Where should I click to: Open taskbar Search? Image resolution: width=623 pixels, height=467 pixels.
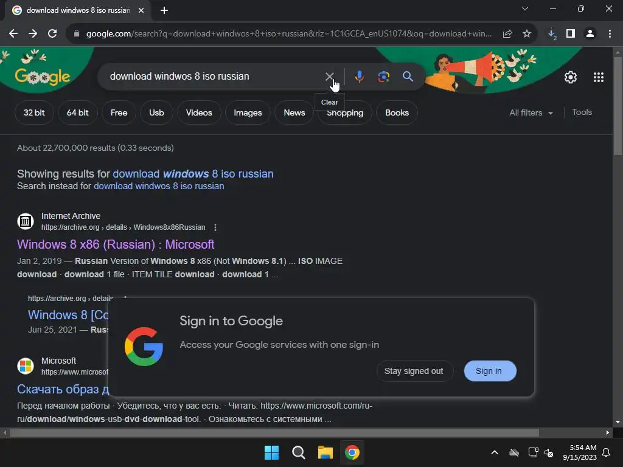(x=298, y=452)
